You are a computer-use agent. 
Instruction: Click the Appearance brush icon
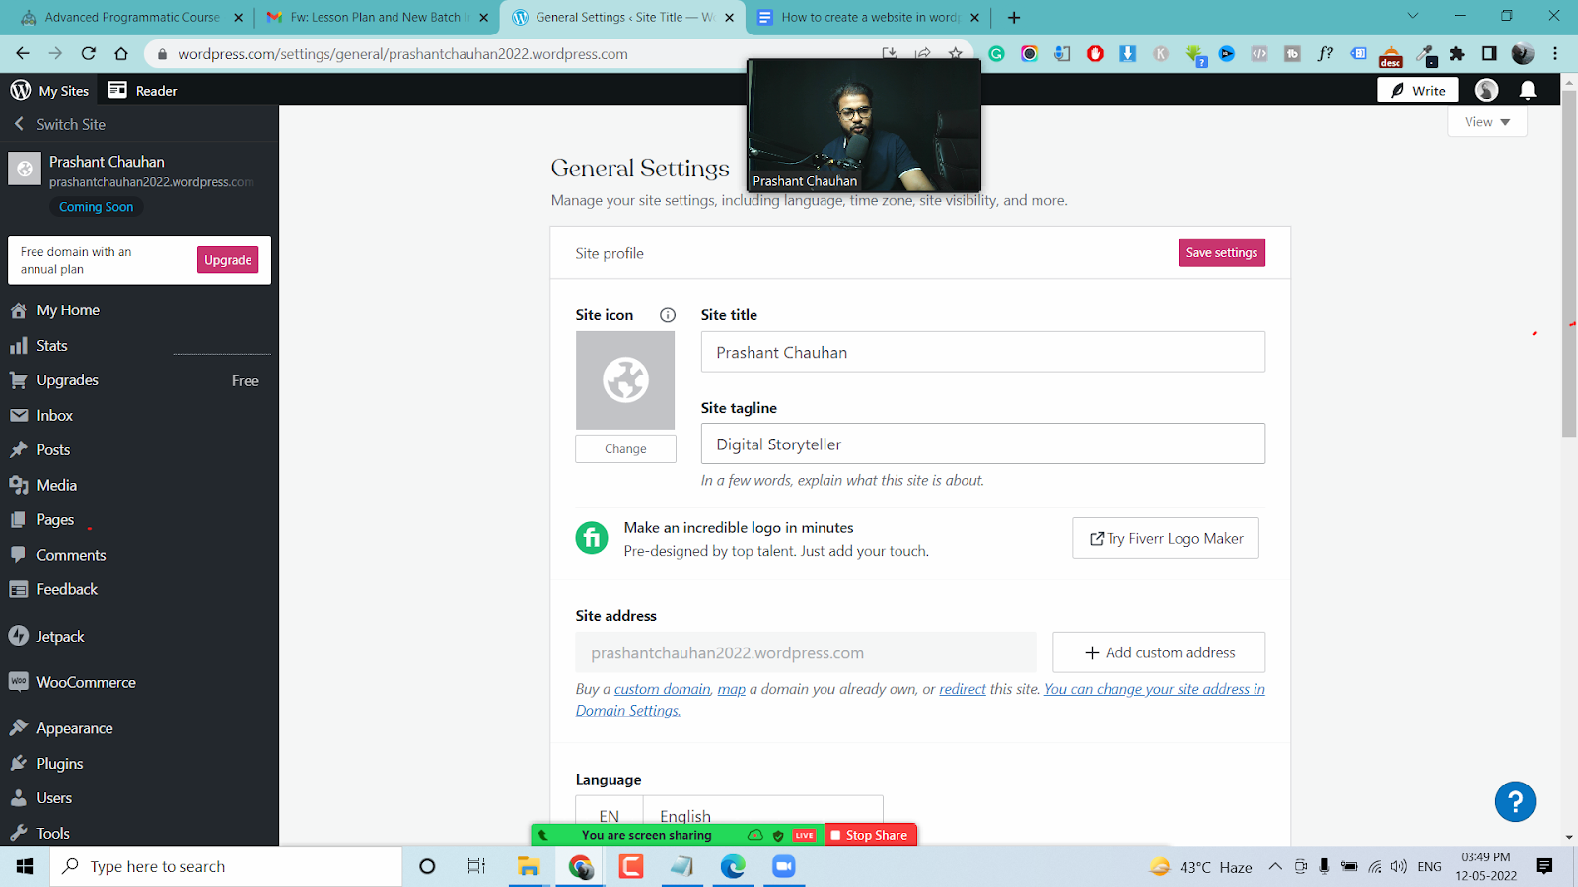[x=19, y=728]
